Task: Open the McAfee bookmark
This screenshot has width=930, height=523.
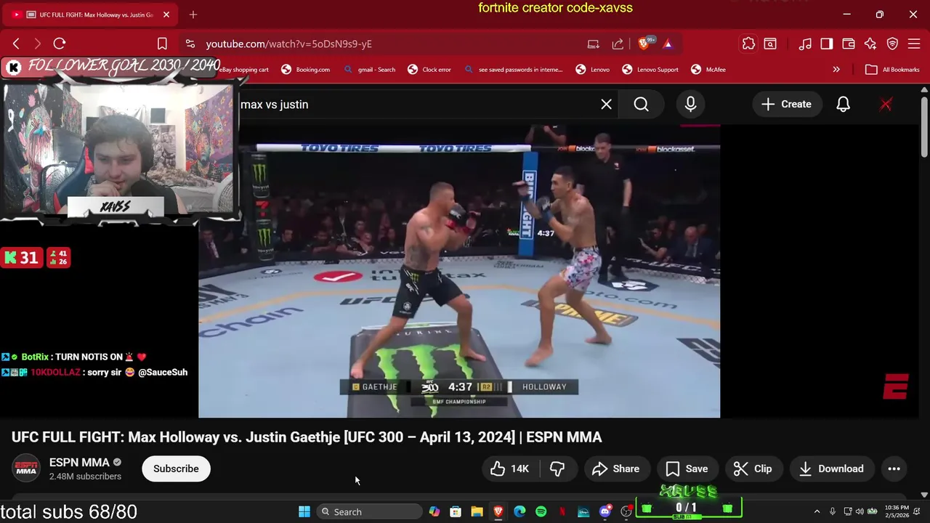Action: [x=708, y=70]
